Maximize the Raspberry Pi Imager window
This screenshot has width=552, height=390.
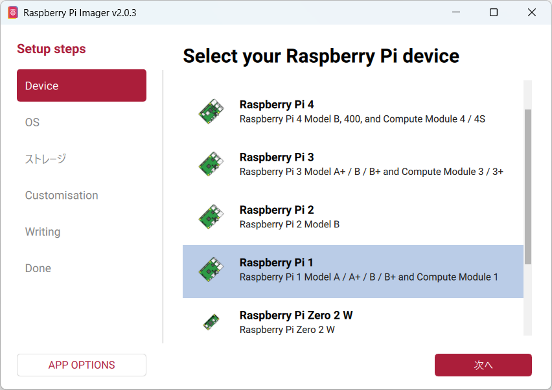coord(494,12)
